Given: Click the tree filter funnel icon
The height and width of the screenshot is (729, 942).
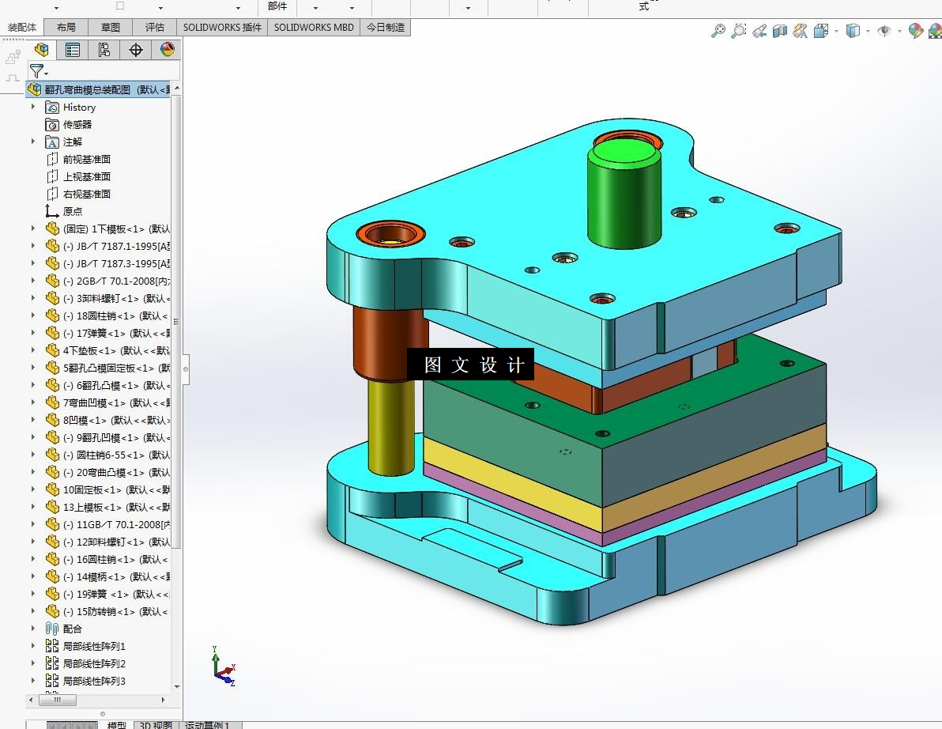Looking at the screenshot, I should (x=36, y=71).
